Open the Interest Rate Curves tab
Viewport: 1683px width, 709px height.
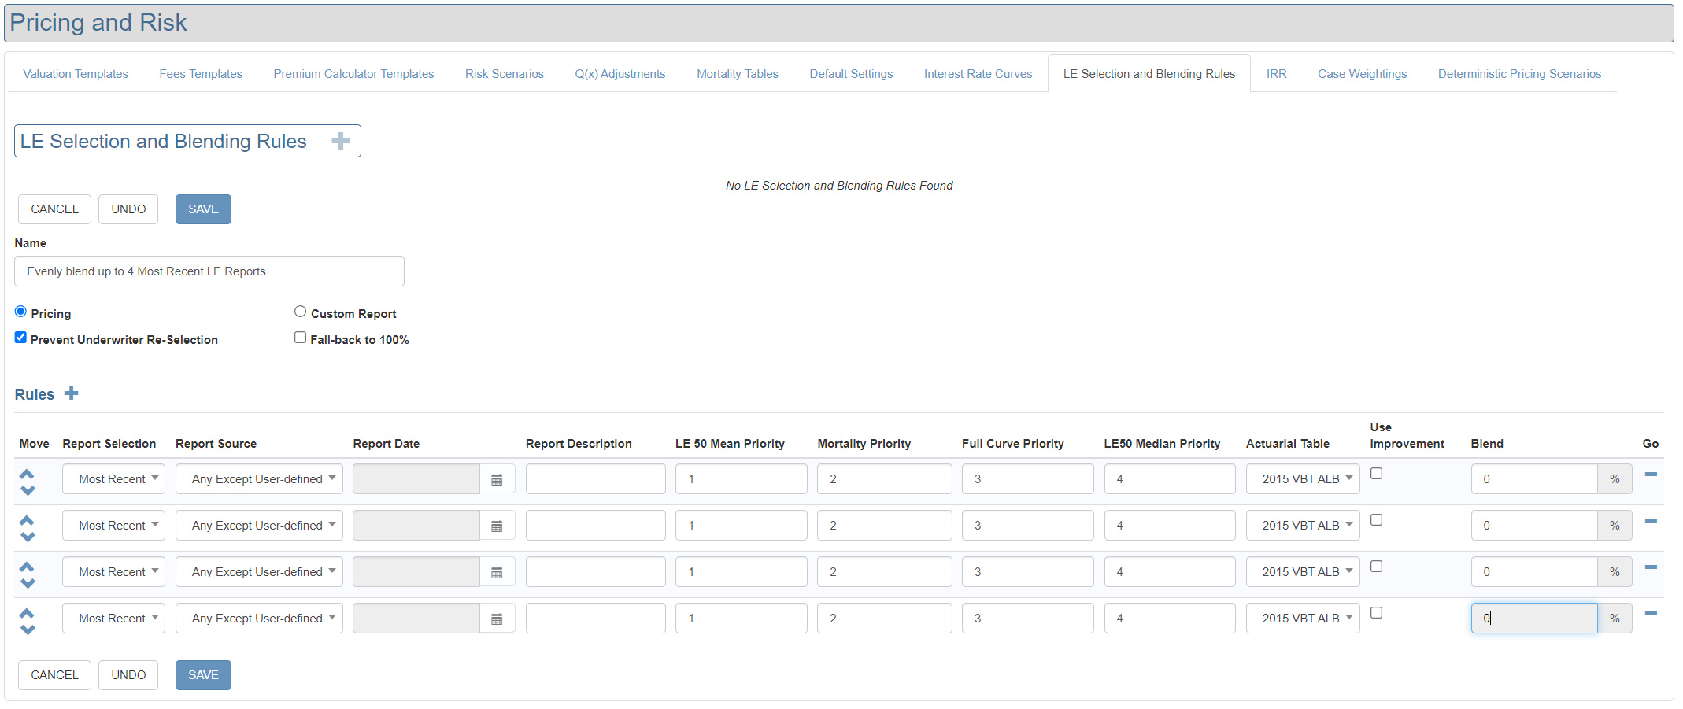tap(978, 74)
